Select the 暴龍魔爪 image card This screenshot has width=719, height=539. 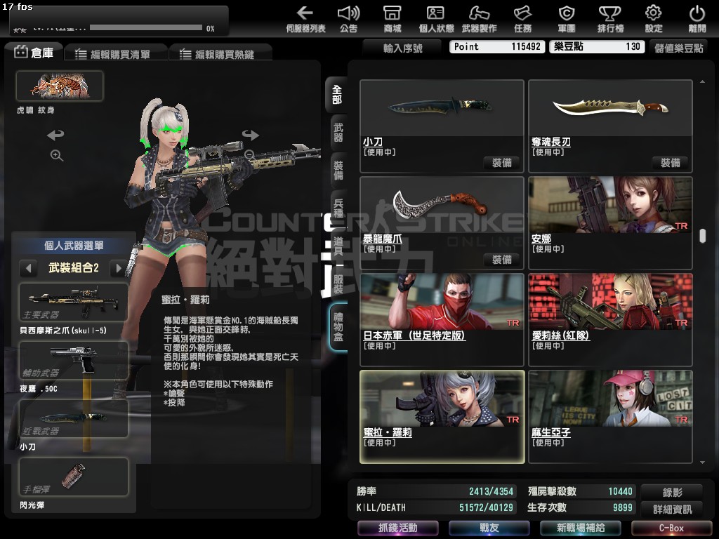tap(442, 205)
